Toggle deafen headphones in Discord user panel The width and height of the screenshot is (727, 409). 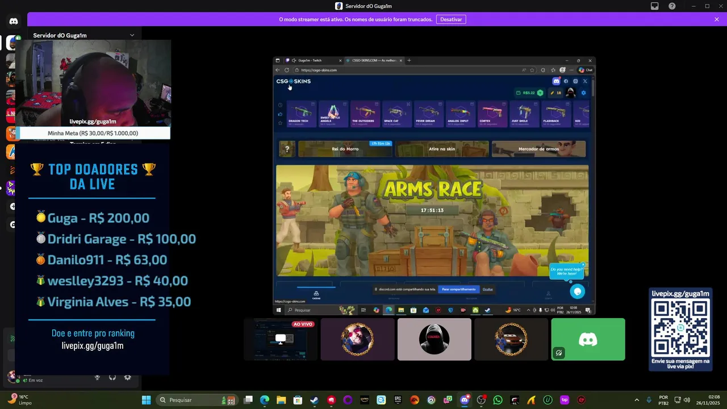click(x=112, y=377)
